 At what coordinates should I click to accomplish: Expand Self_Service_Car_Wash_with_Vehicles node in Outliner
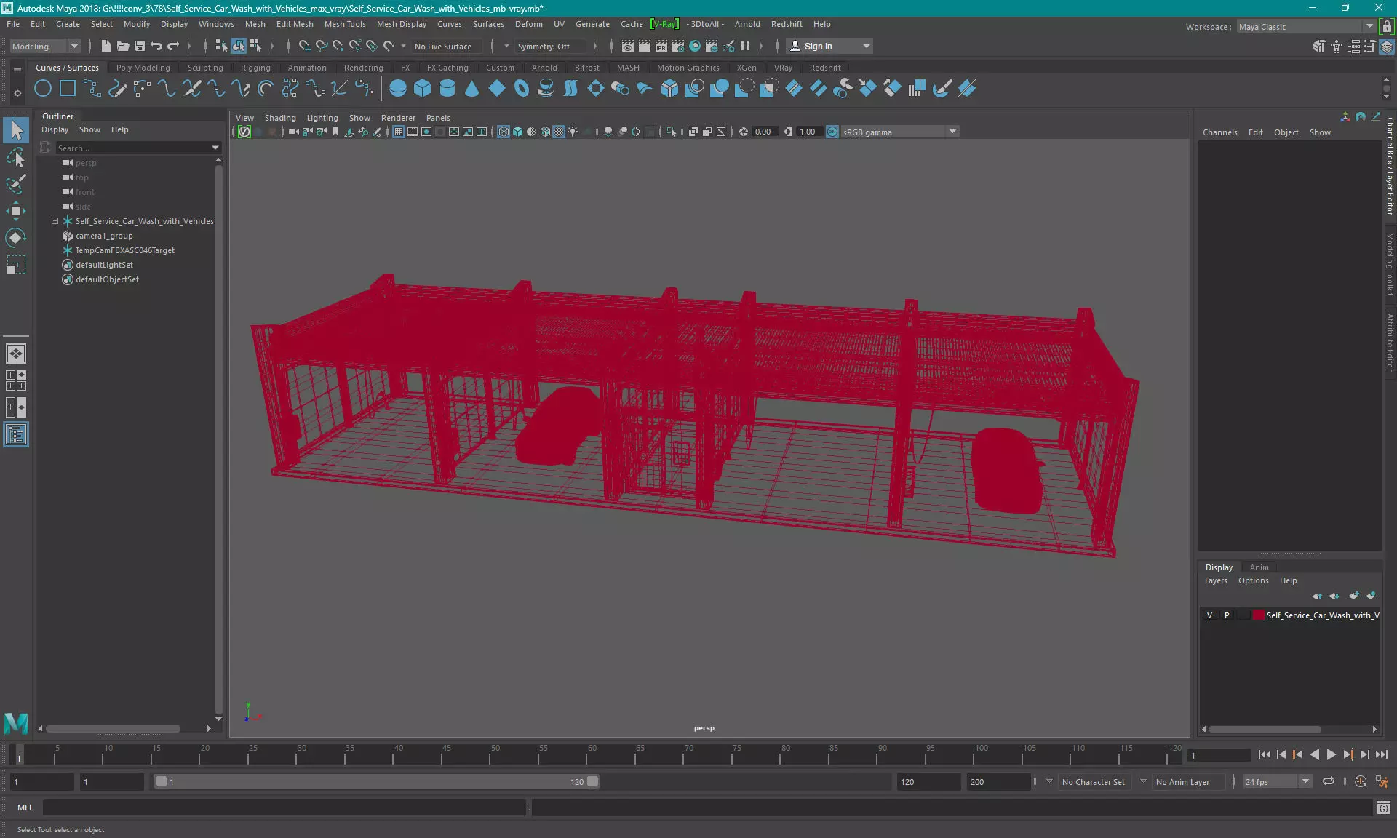coord(55,221)
